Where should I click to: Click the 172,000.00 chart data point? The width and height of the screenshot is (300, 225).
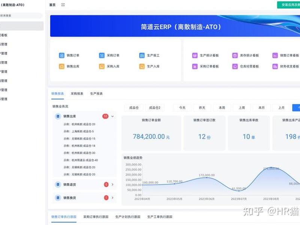[207, 177]
